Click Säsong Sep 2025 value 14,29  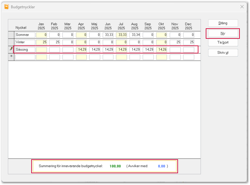(148, 50)
